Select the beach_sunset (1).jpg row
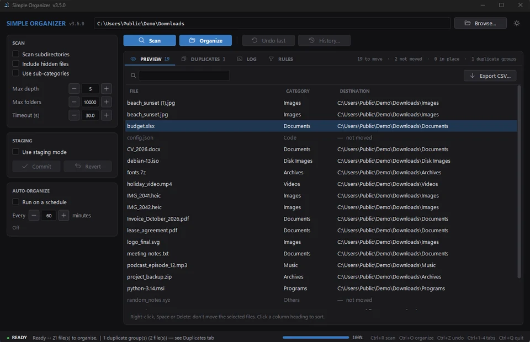This screenshot has height=342, width=530. coord(321,103)
